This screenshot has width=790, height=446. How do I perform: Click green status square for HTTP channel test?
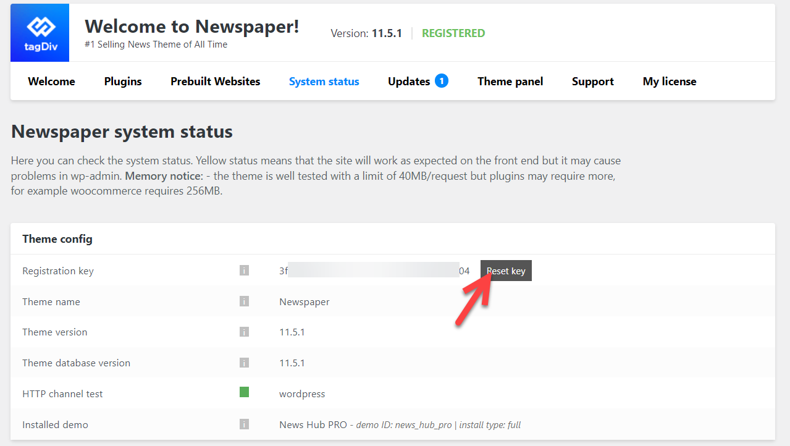click(244, 392)
